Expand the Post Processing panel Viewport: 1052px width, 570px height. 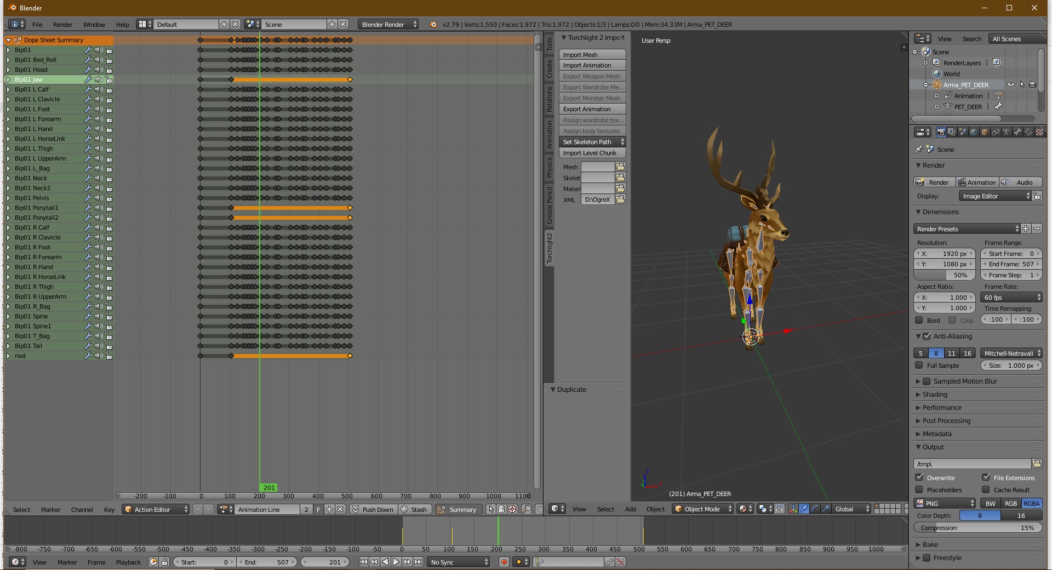[x=946, y=421]
